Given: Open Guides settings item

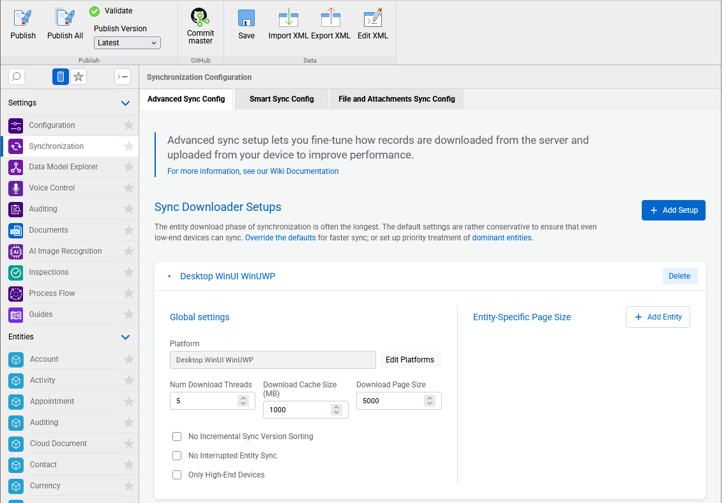Looking at the screenshot, I should click(x=70, y=314).
